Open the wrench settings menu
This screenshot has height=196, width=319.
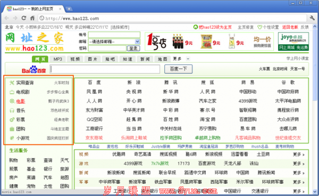point(312,18)
